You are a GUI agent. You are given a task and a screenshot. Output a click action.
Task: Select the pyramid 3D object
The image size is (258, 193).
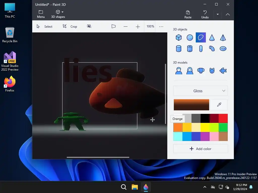(x=223, y=38)
